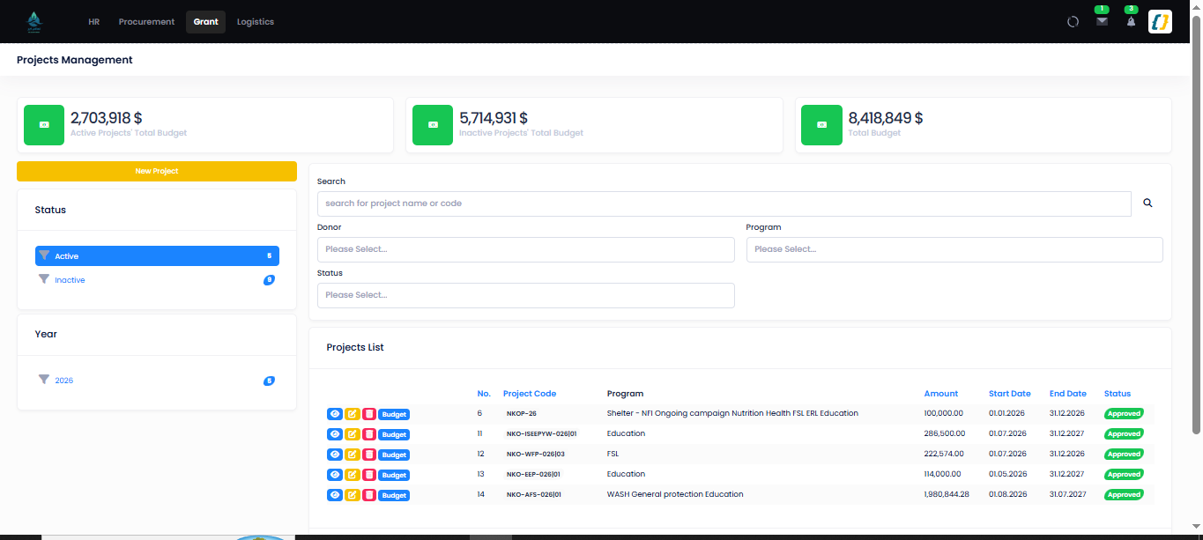Screen dimensions: 1203x540
Task: Click the organization logo in top bar
Action: click(34, 21)
